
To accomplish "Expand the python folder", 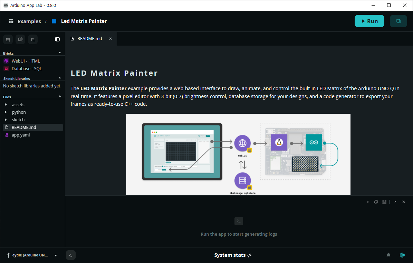I will click(6, 112).
